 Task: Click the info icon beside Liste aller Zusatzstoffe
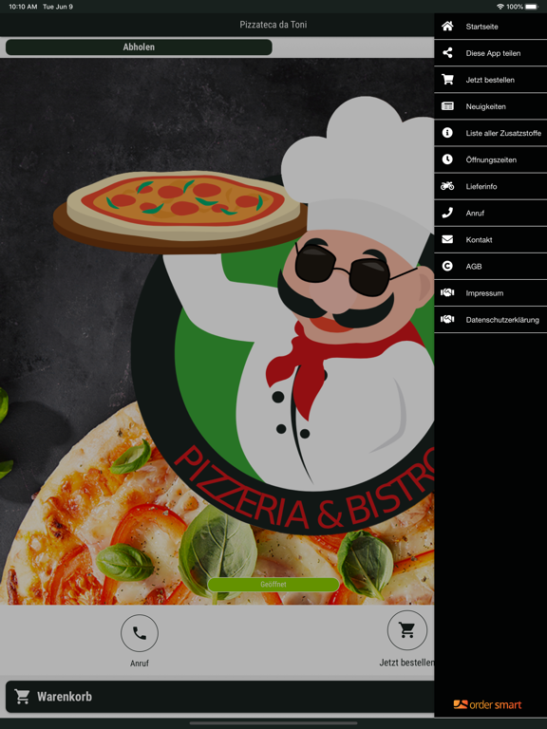click(447, 133)
